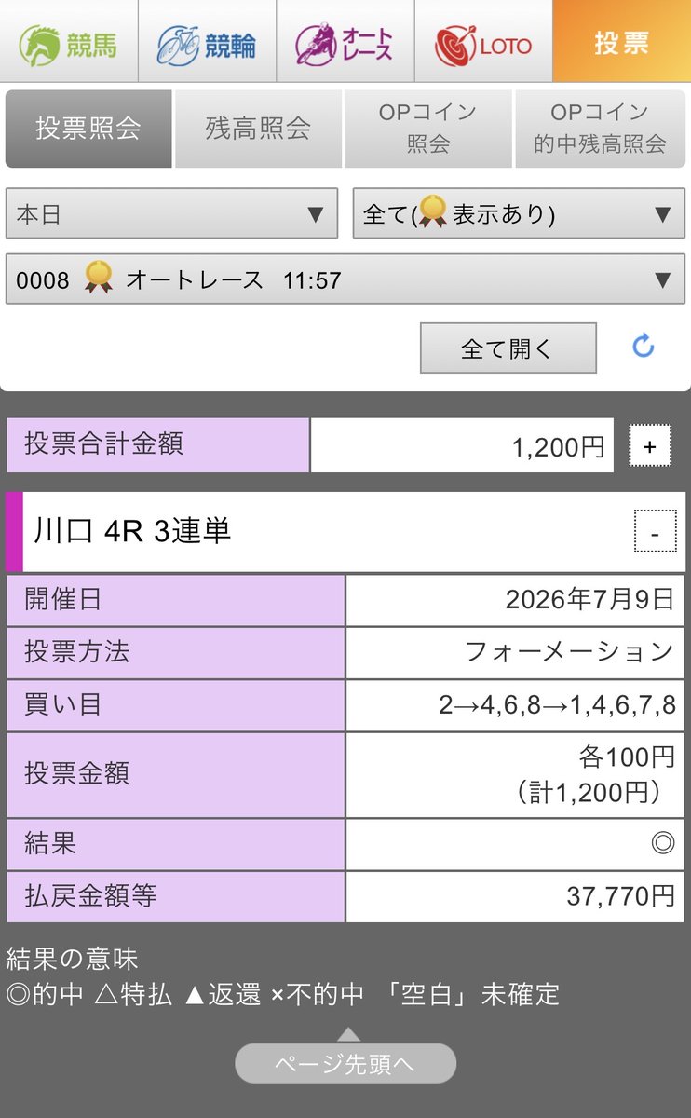Click the 投票金額 label cell
This screenshot has height=1118, width=691.
(x=176, y=774)
